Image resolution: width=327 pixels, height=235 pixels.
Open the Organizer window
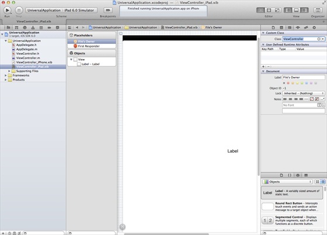coord(318,10)
